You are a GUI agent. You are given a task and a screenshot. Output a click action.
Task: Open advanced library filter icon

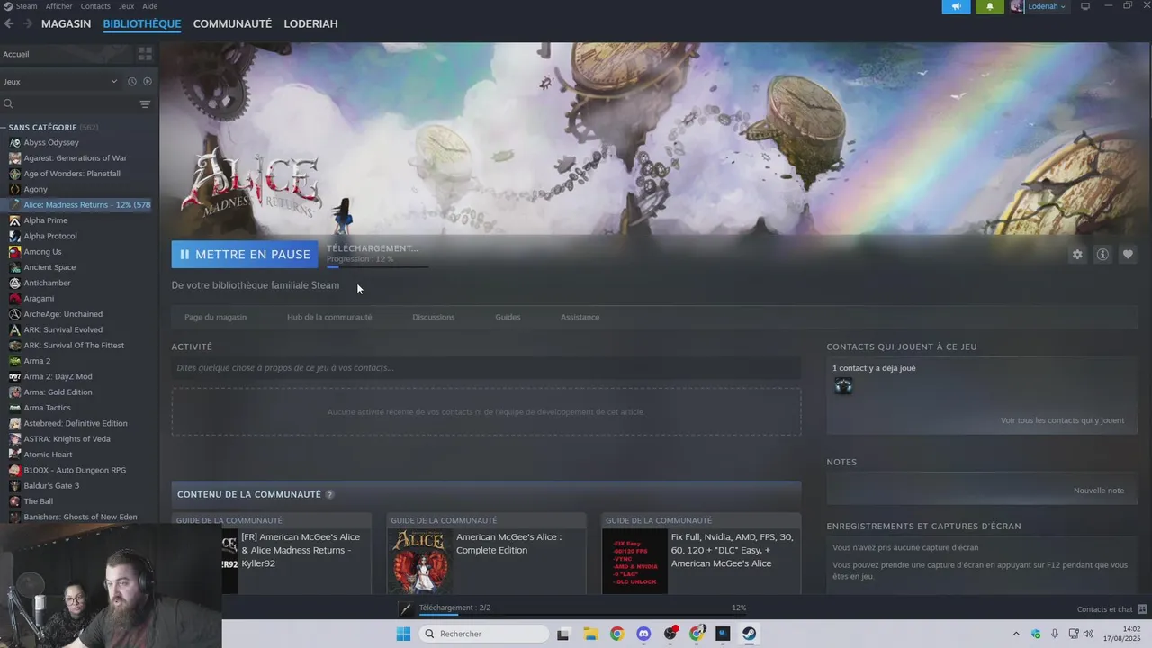coord(145,104)
